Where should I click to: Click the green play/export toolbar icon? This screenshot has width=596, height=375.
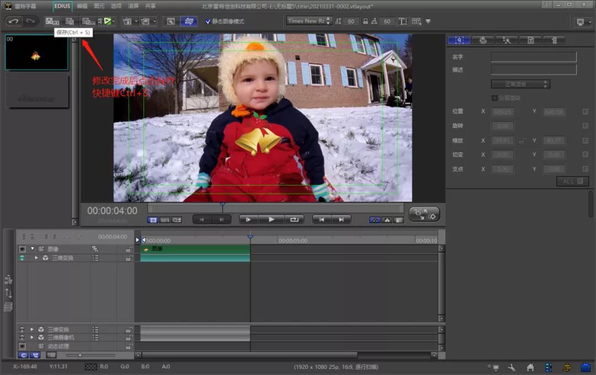[108, 22]
